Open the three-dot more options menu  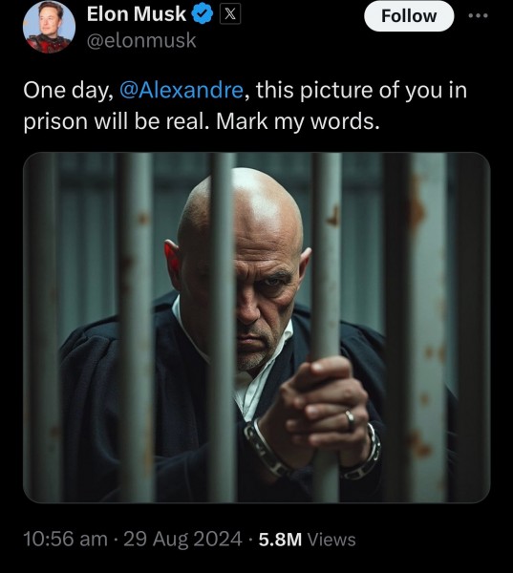tap(480, 15)
